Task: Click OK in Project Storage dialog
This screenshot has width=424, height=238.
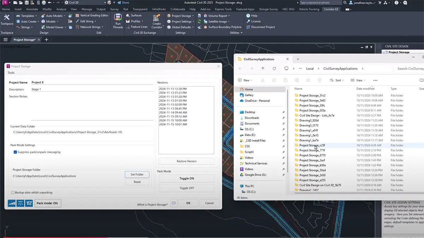Action: click(188, 203)
